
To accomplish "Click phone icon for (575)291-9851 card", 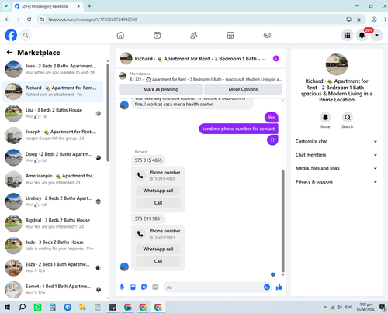I will tap(140, 234).
